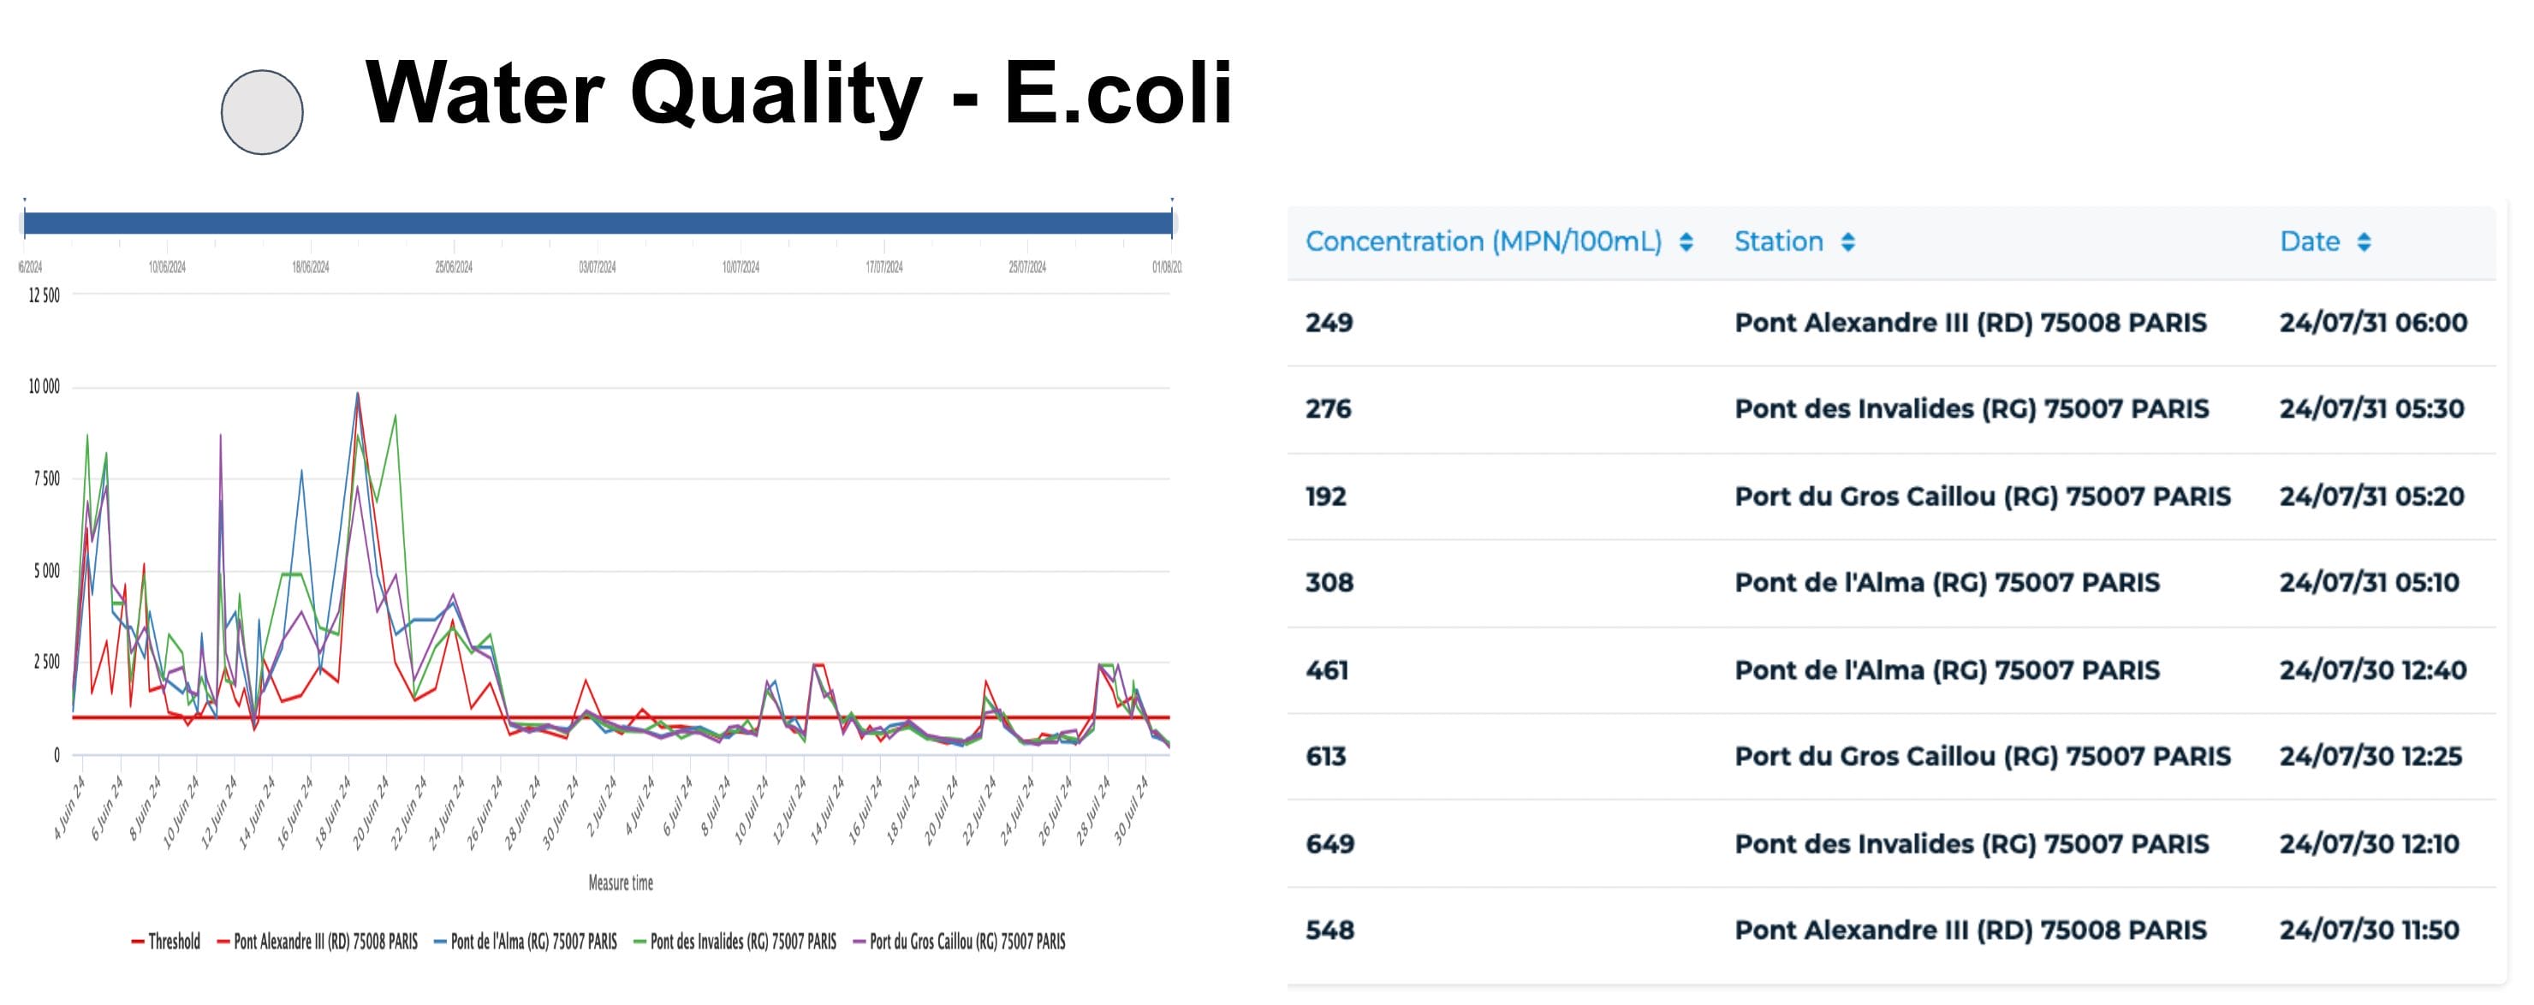Click the left handle of range slider

click(25, 223)
